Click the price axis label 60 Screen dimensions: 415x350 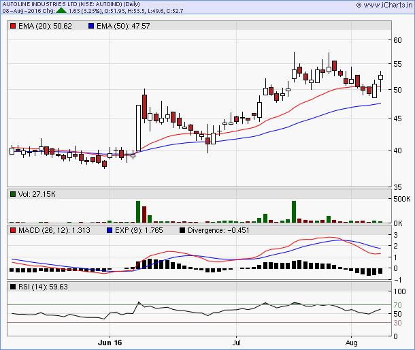click(x=397, y=40)
